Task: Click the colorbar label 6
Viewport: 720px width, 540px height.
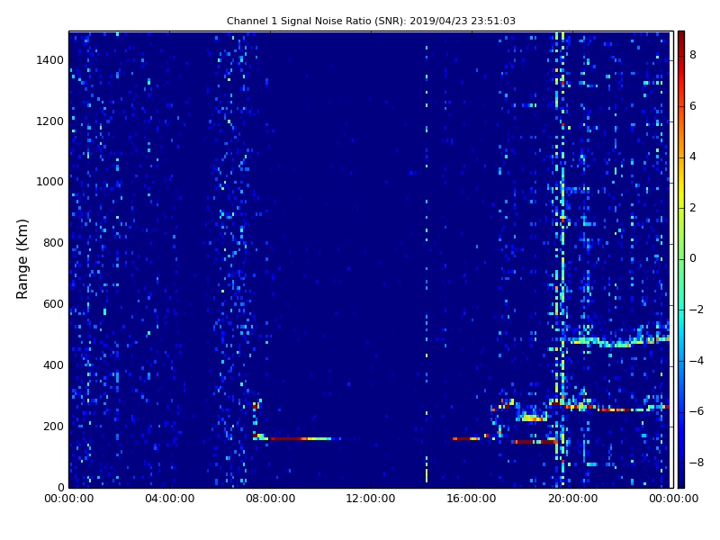Action: pos(693,106)
